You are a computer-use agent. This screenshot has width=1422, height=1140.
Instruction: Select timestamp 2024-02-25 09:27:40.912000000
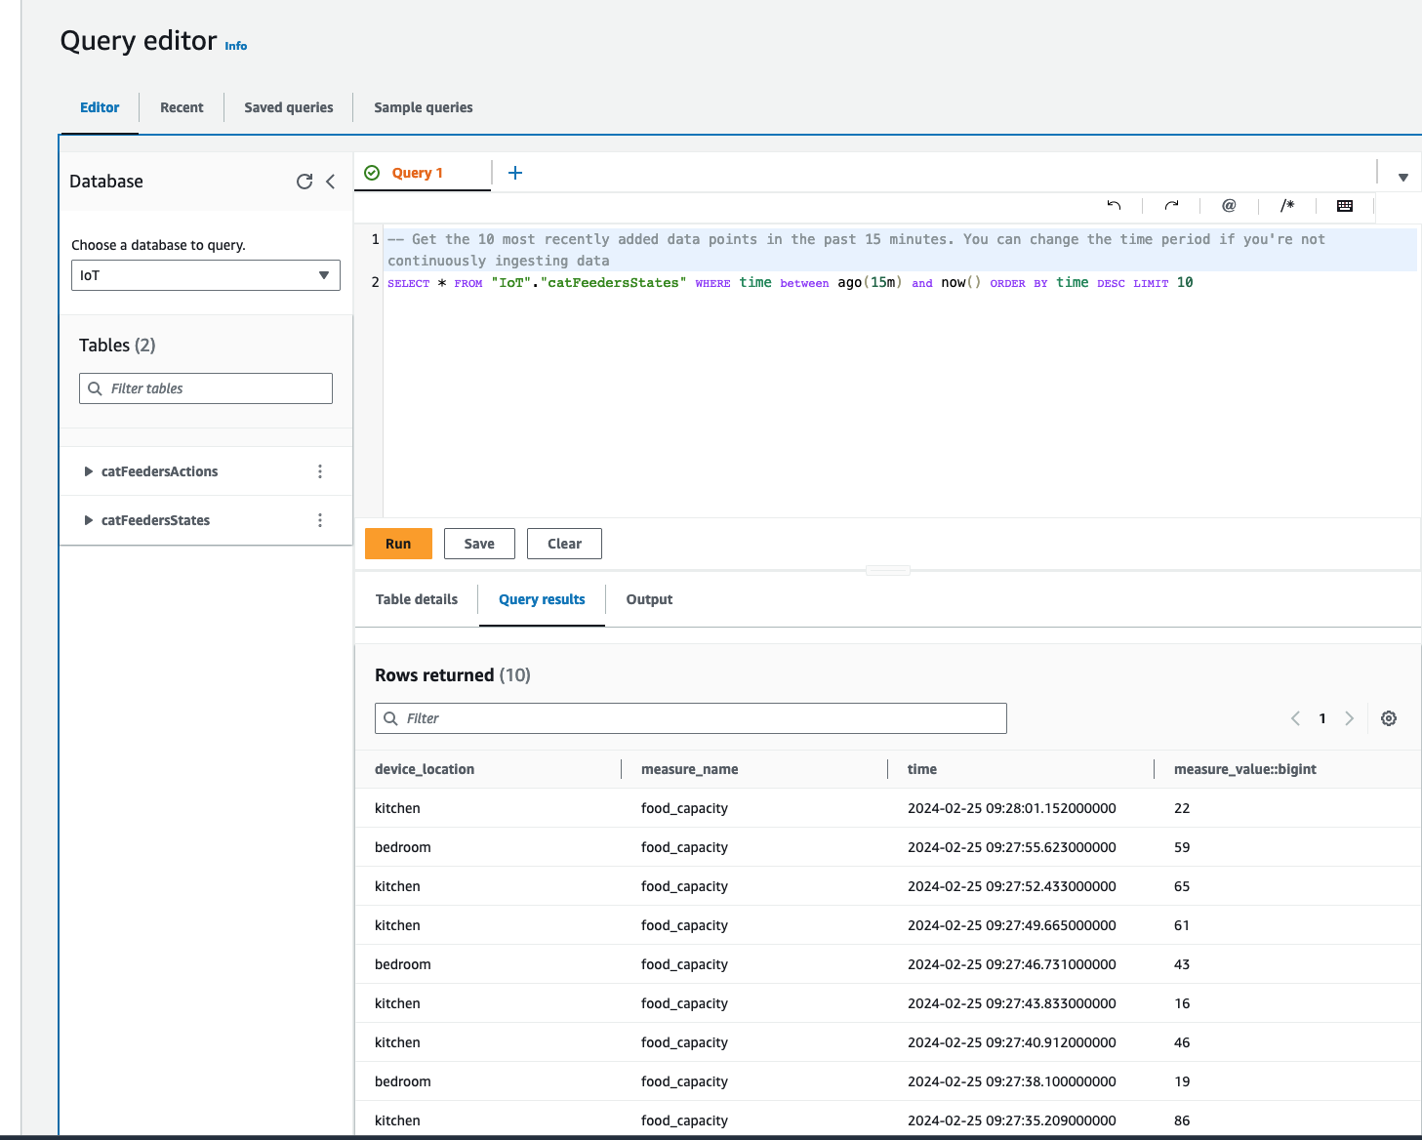[1012, 1042]
